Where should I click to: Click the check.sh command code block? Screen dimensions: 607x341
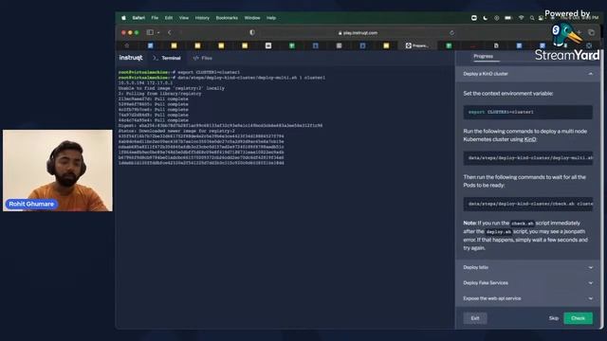(528, 204)
